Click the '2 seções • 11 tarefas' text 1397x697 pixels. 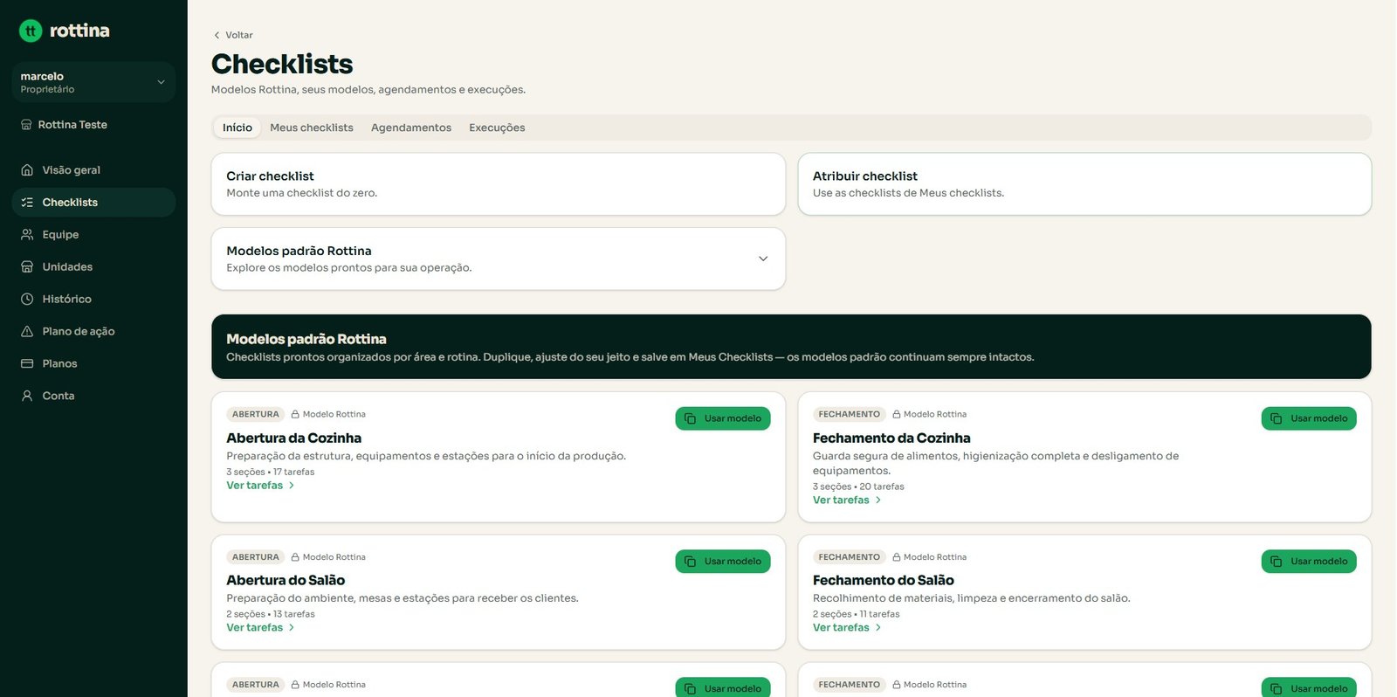[x=857, y=615]
